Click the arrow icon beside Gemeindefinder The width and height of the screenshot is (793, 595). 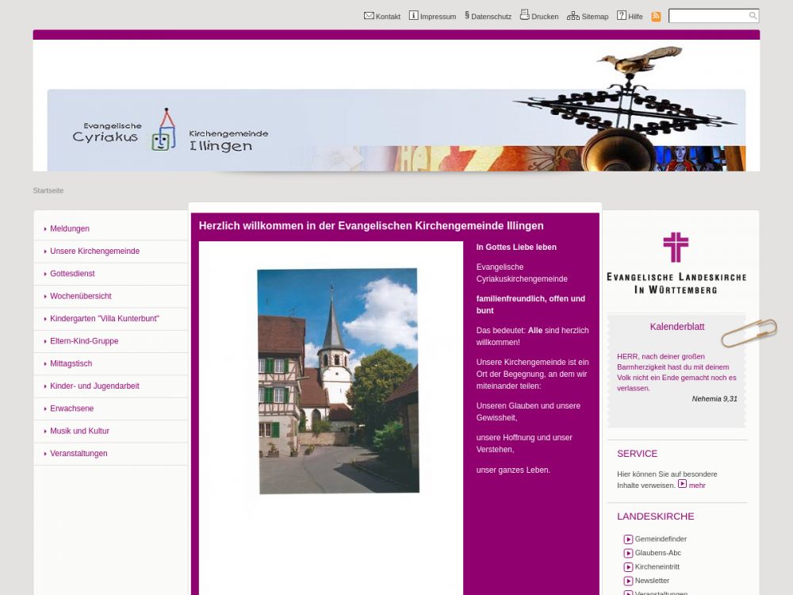pos(628,539)
